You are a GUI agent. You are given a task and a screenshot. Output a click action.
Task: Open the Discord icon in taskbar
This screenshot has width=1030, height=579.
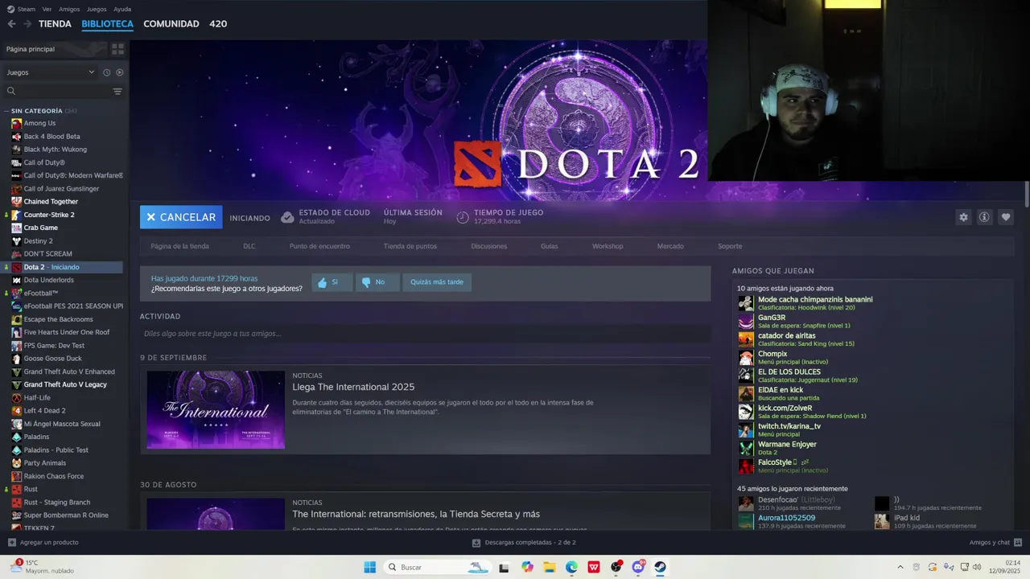tap(638, 567)
